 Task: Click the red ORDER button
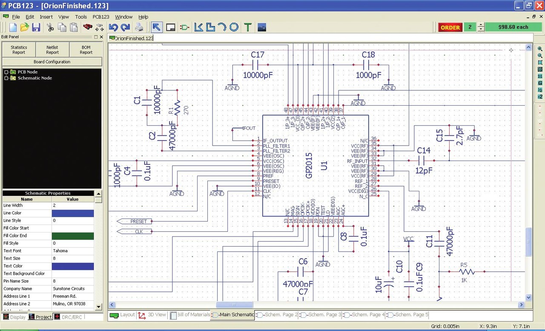point(450,27)
